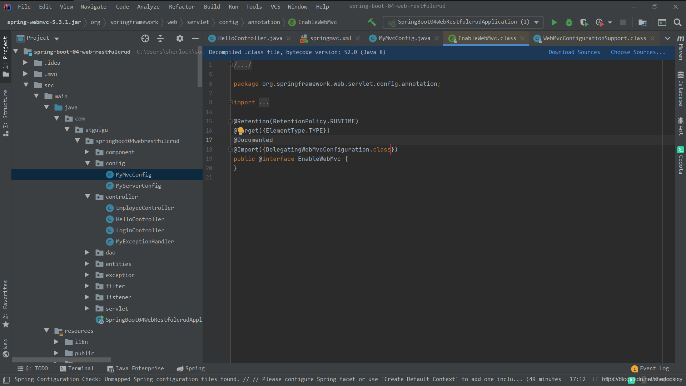Open the run anything window icon

[x=662, y=22]
